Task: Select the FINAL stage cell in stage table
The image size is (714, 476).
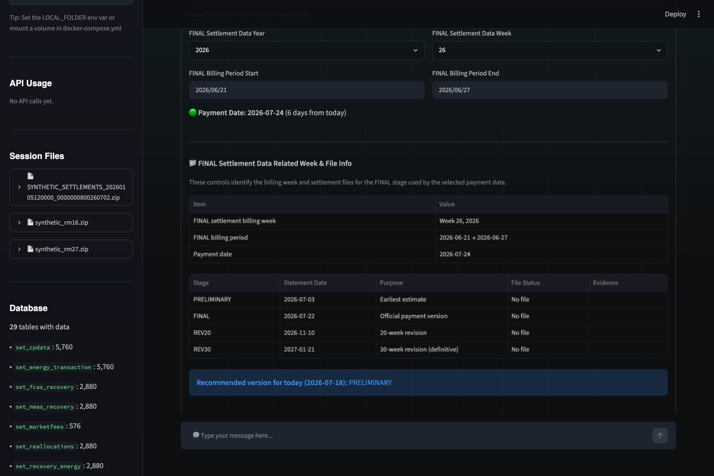Action: [x=235, y=316]
